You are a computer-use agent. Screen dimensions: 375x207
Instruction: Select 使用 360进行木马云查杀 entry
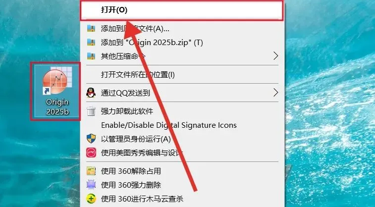(x=182, y=199)
